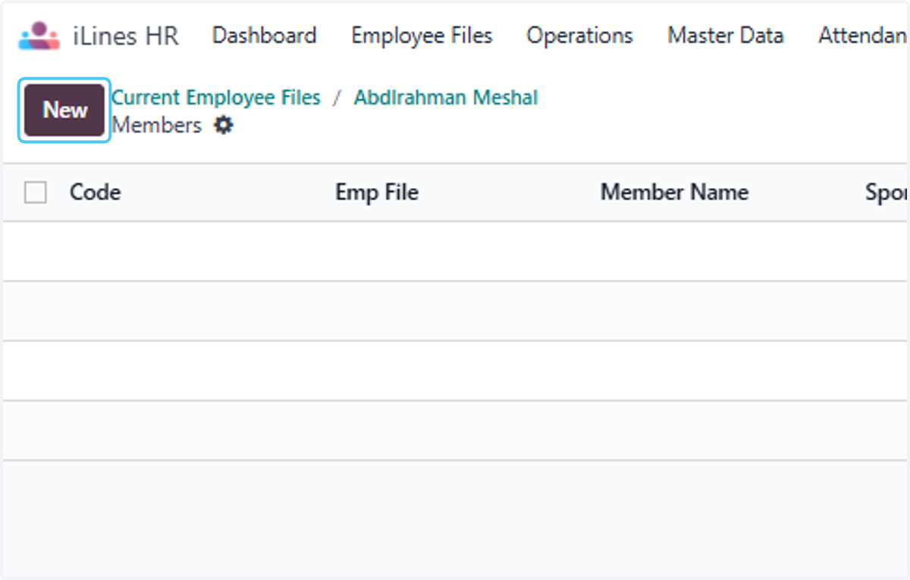This screenshot has width=910, height=580.
Task: Open the Employee Files menu
Action: [x=422, y=36]
